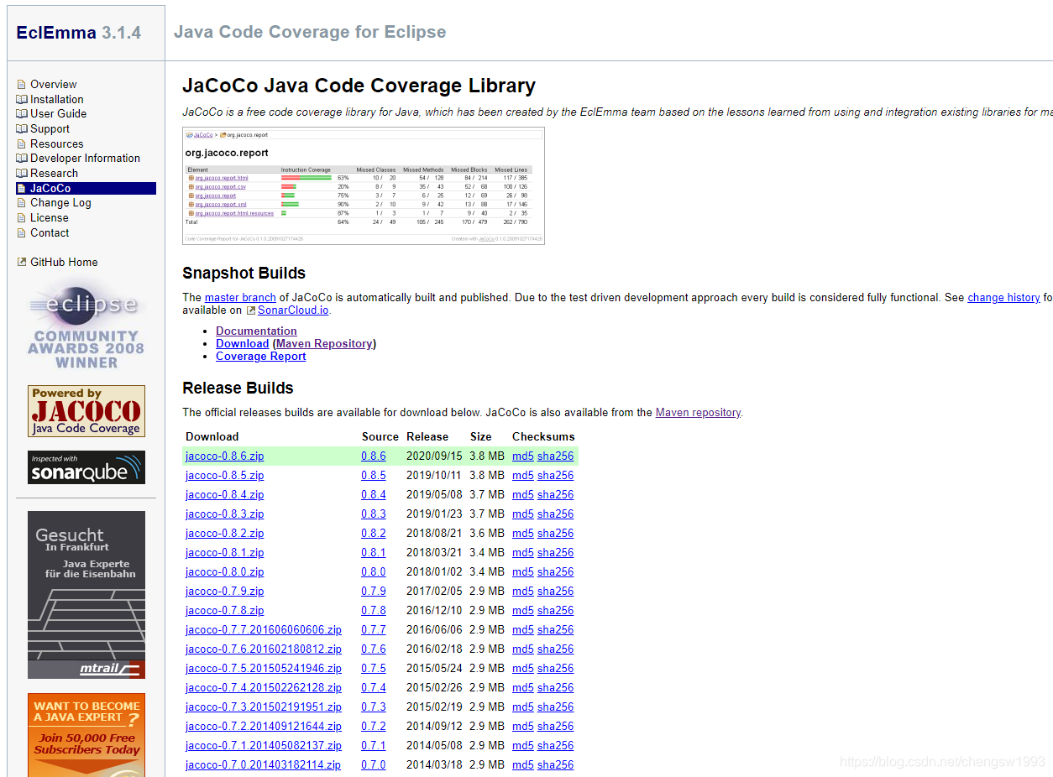The image size is (1053, 777).
Task: Click the snapshot Download link
Action: [x=242, y=343]
